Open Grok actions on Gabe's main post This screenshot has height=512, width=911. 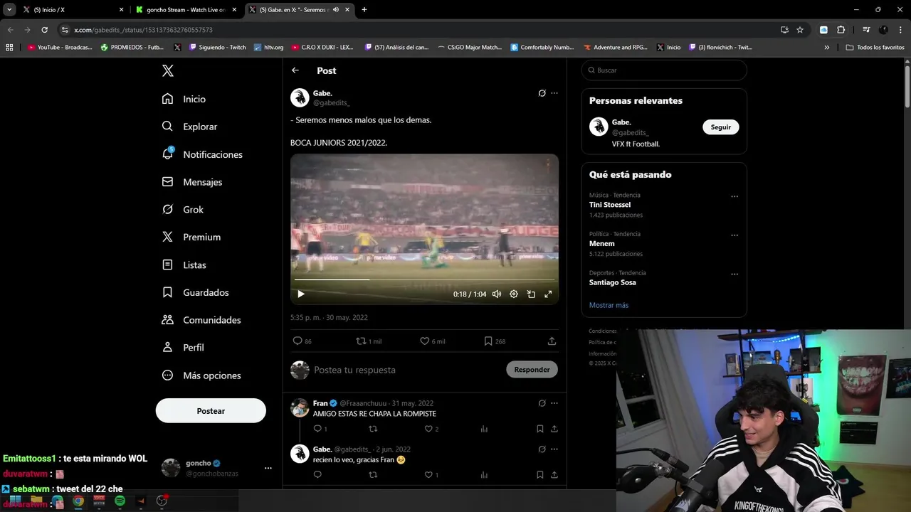542,93
